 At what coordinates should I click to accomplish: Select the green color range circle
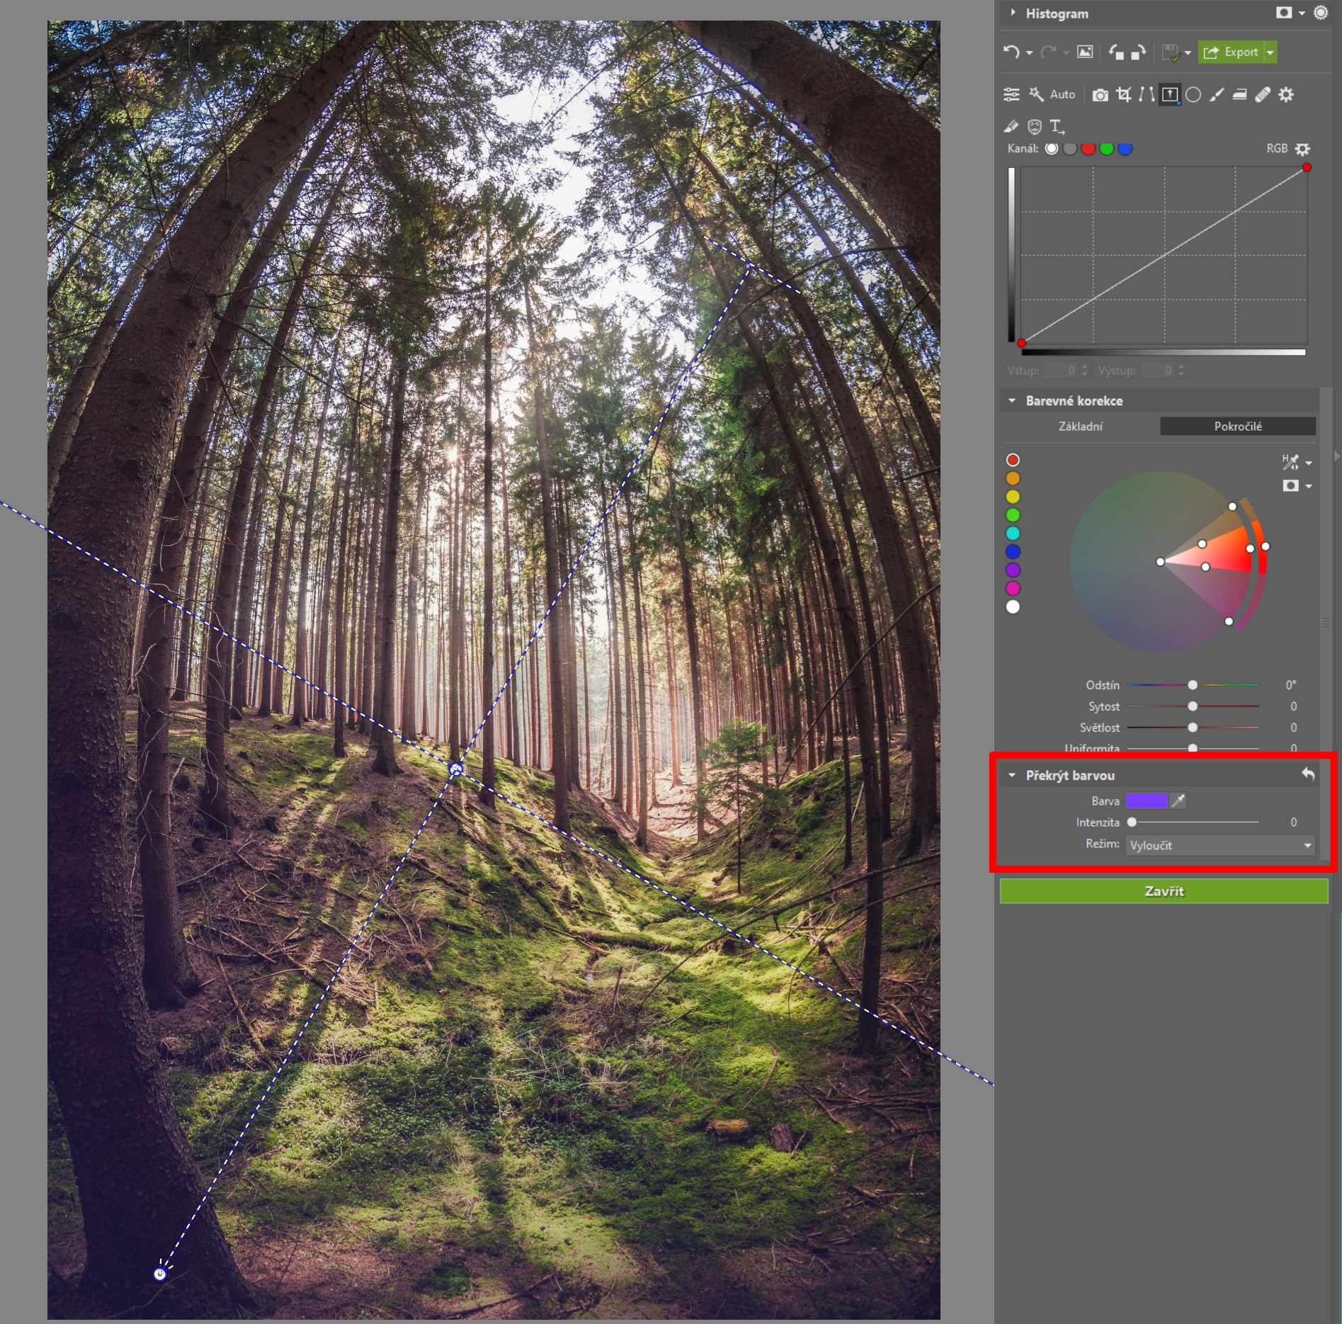point(1013,515)
